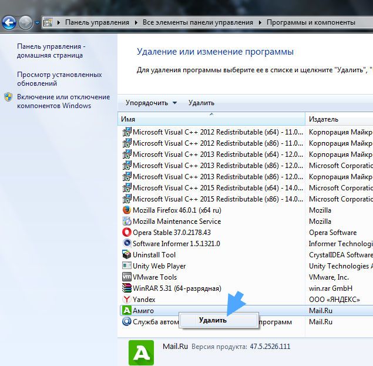
Task: Expand the arrow after Все элементы панели управления
Action: 260,22
